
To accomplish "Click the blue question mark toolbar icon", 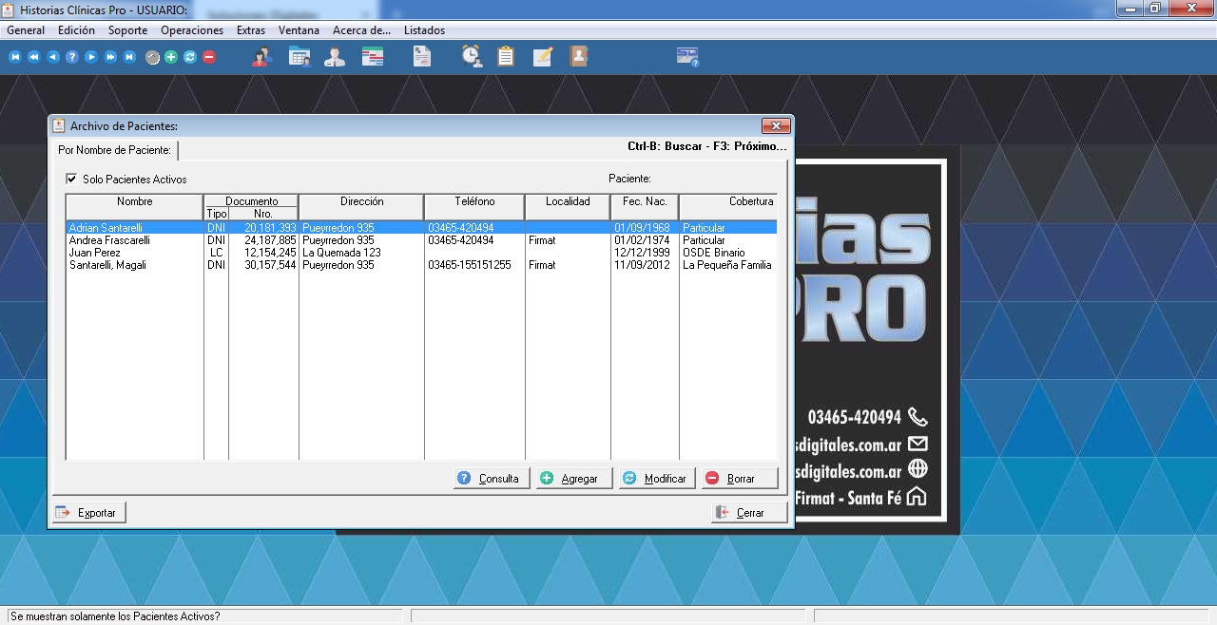I will [71, 57].
